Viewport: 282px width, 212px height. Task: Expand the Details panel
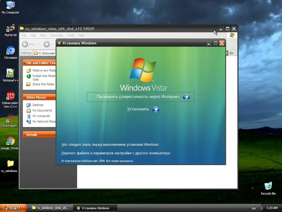tap(39, 135)
